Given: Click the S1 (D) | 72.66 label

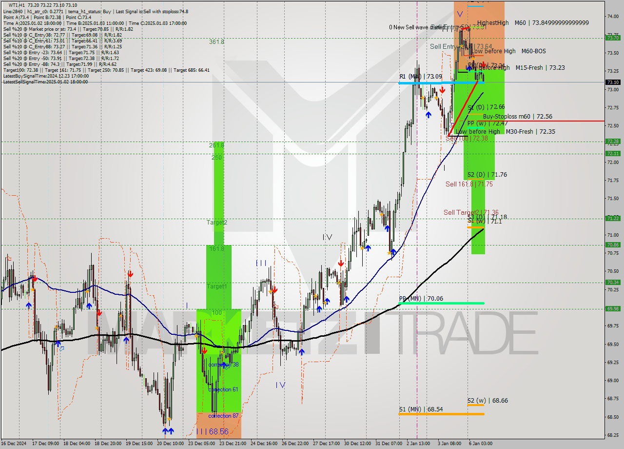Looking at the screenshot, I should coord(486,107).
